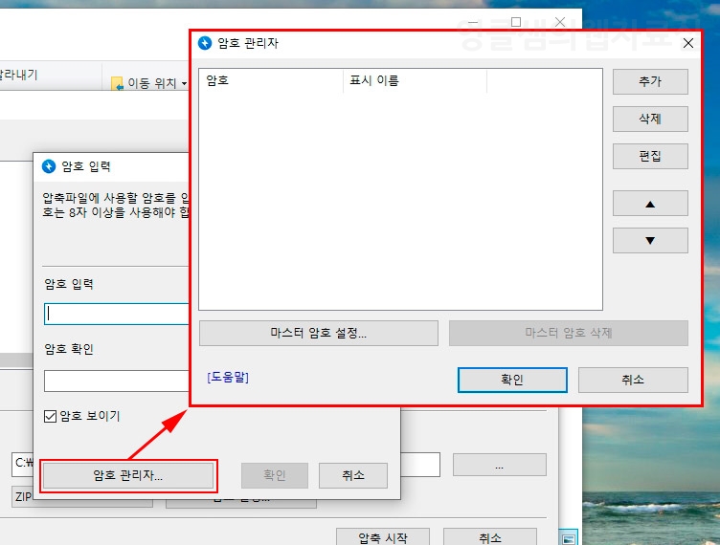This screenshot has width=720, height=545.
Task: Click the ... browse button in compression window
Action: point(500,466)
